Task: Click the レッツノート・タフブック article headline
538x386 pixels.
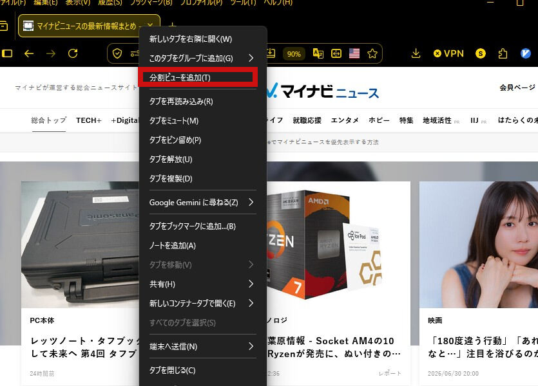Action: [x=85, y=347]
